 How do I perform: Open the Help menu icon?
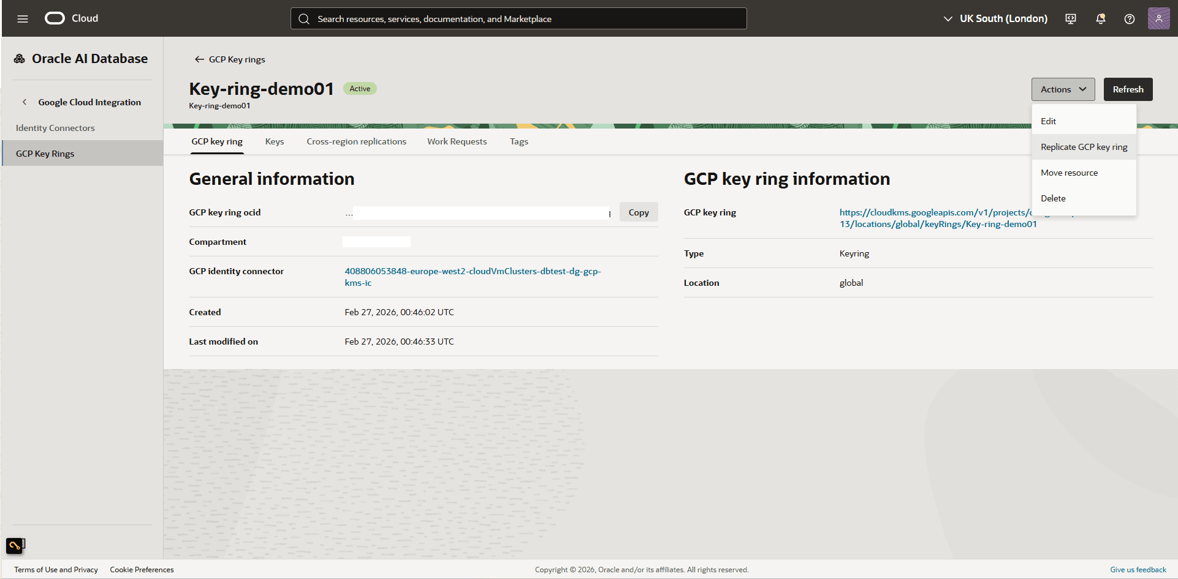point(1130,18)
